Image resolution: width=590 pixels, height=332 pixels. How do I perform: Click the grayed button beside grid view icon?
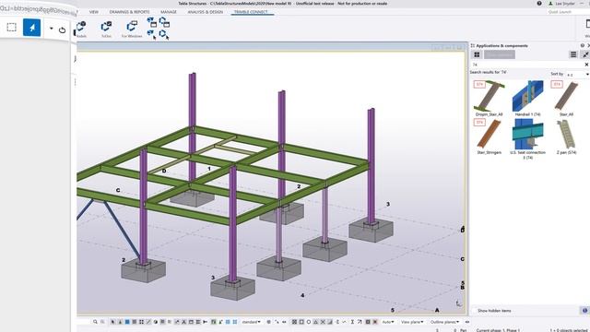[x=500, y=54]
